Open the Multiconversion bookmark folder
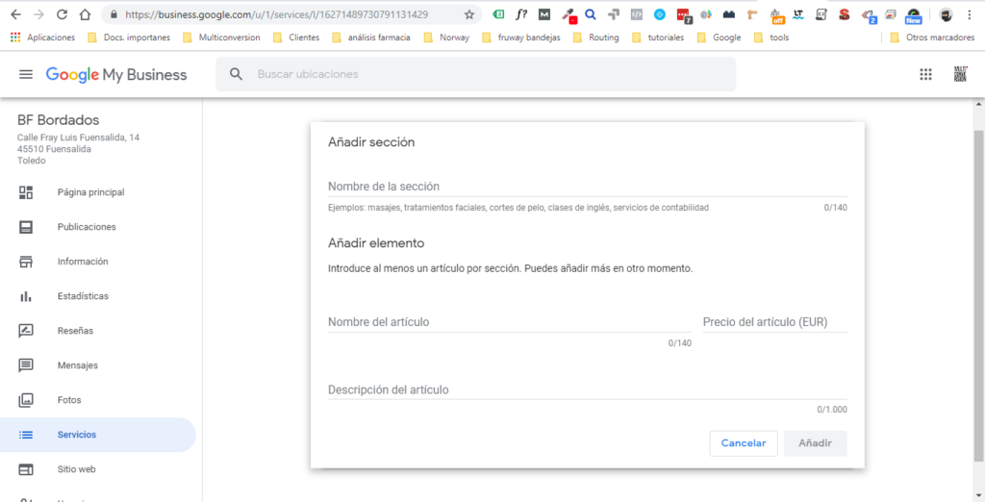The image size is (985, 502). 222,38
